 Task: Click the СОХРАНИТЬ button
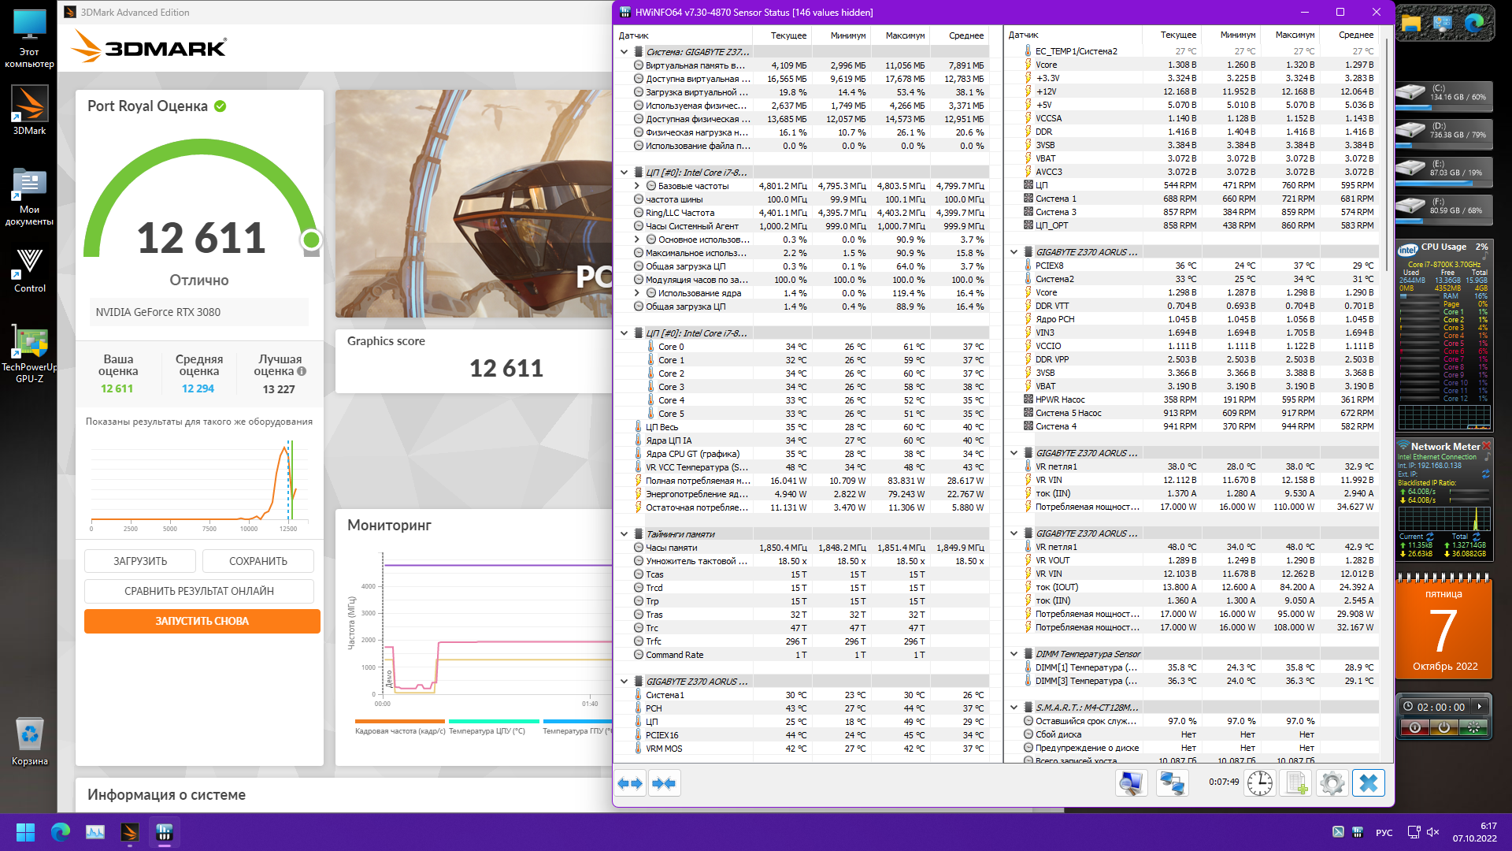258,561
